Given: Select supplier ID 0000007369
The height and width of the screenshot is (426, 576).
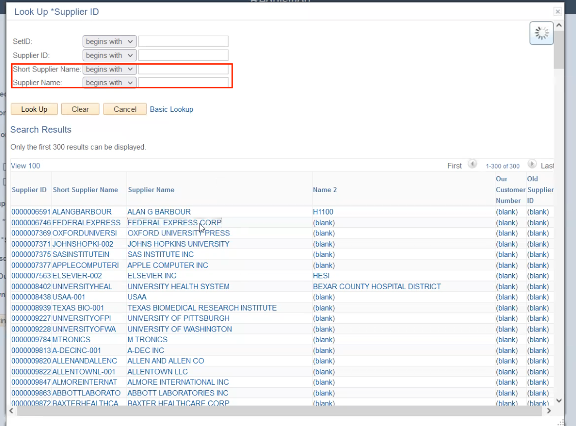Looking at the screenshot, I should tap(31, 233).
